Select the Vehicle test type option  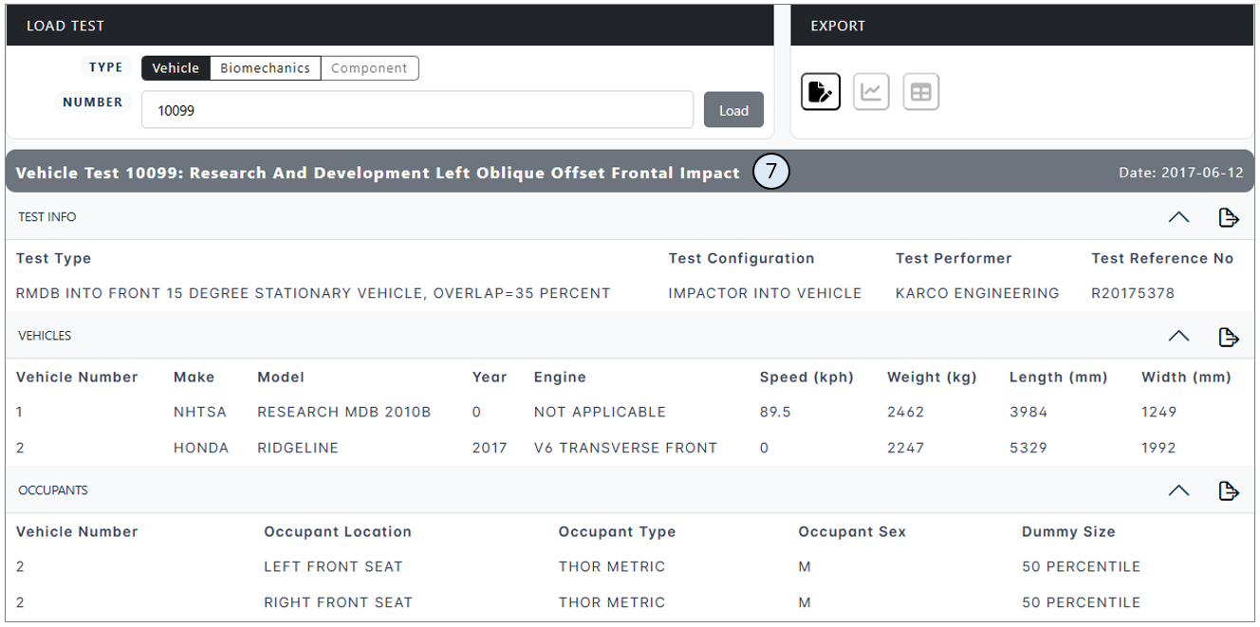[x=176, y=67]
